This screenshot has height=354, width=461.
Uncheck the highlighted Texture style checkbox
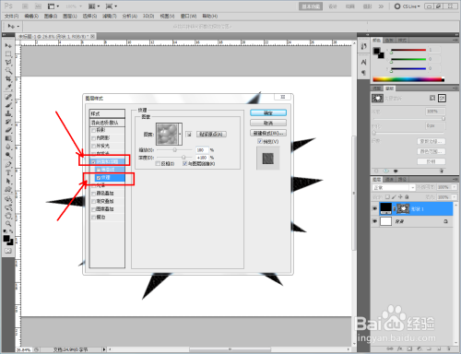[x=99, y=178]
